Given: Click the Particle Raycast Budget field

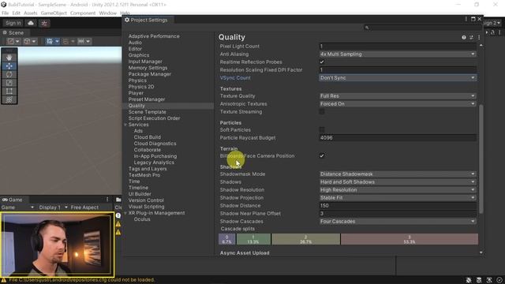Looking at the screenshot, I should (x=398, y=138).
